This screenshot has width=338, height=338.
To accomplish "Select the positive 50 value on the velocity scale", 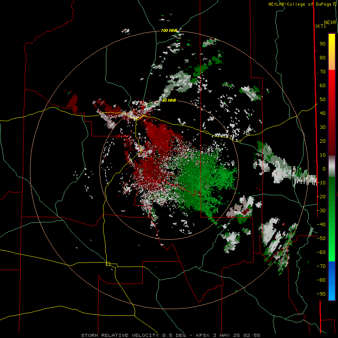I will coord(323,100).
